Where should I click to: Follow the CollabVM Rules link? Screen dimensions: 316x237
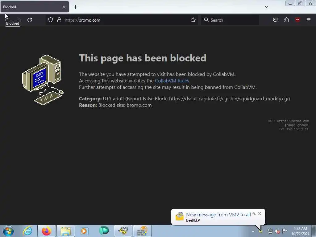[172, 81]
